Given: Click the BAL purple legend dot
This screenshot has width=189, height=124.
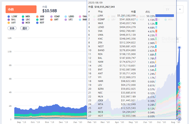Looking at the screenshot, I should [x=9, y=20].
